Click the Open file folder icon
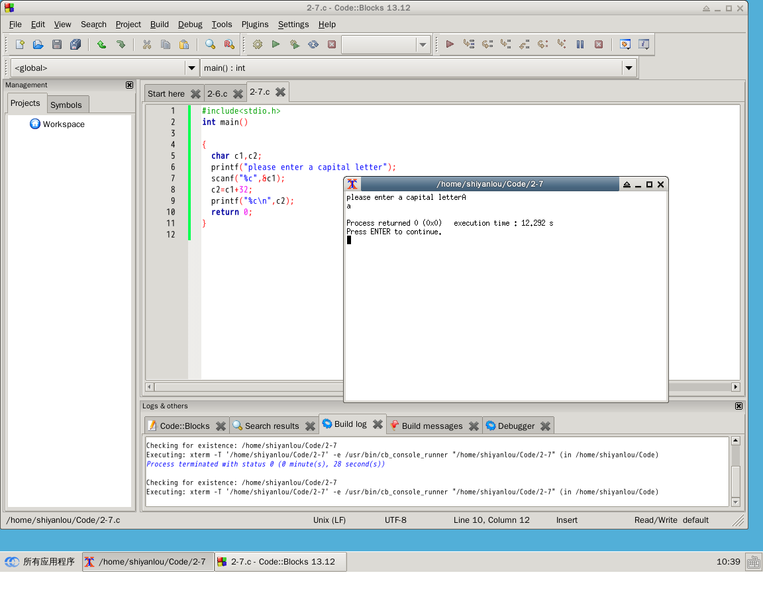 coord(38,45)
